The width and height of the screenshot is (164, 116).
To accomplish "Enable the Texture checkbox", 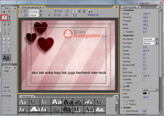I will [127, 104].
